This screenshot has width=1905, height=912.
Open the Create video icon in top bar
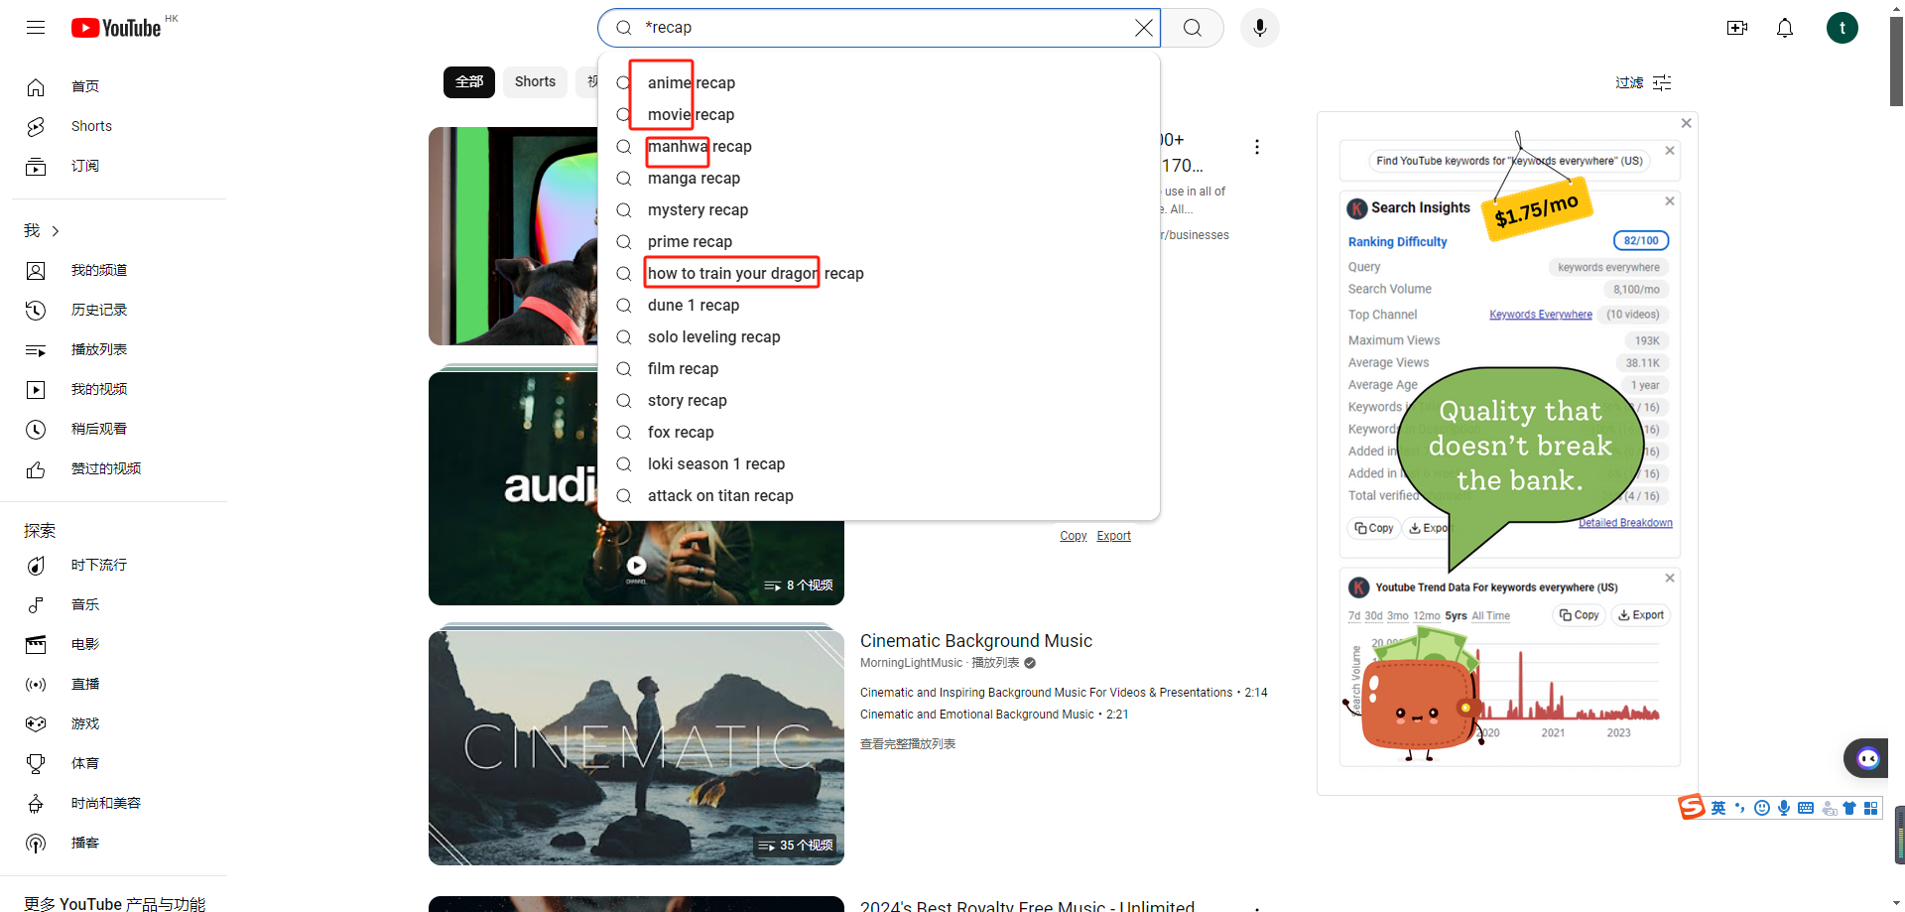coord(1737,28)
